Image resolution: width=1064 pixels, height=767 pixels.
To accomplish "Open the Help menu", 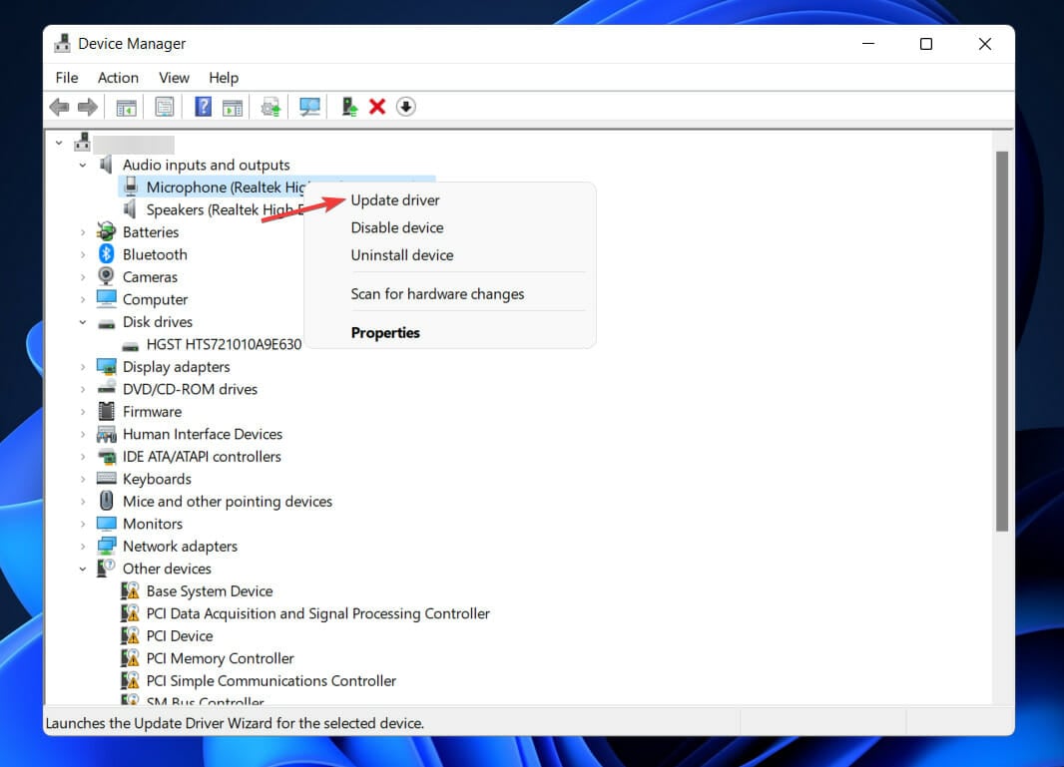I will pos(224,78).
